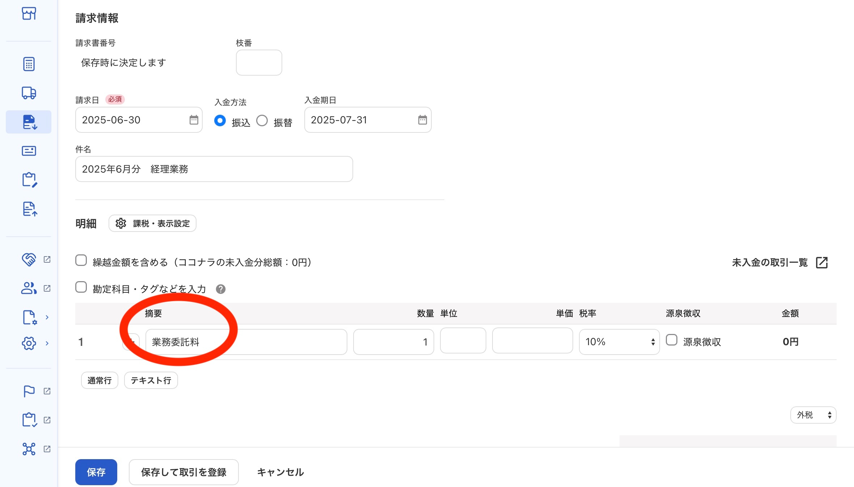854x487 pixels.
Task: Open calendar picker for 請求日
Action: tap(194, 120)
